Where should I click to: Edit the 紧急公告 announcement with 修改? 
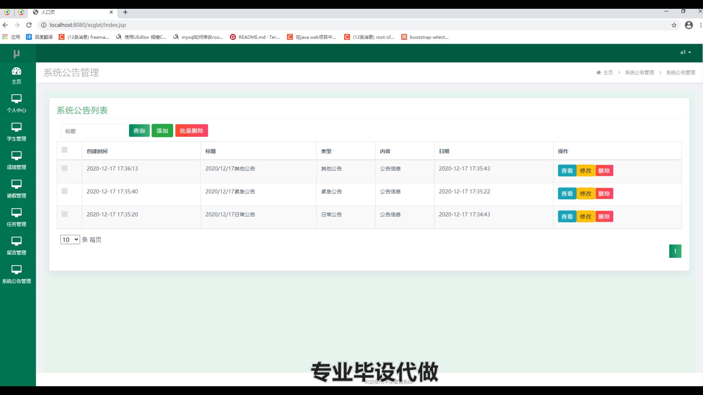coord(585,193)
